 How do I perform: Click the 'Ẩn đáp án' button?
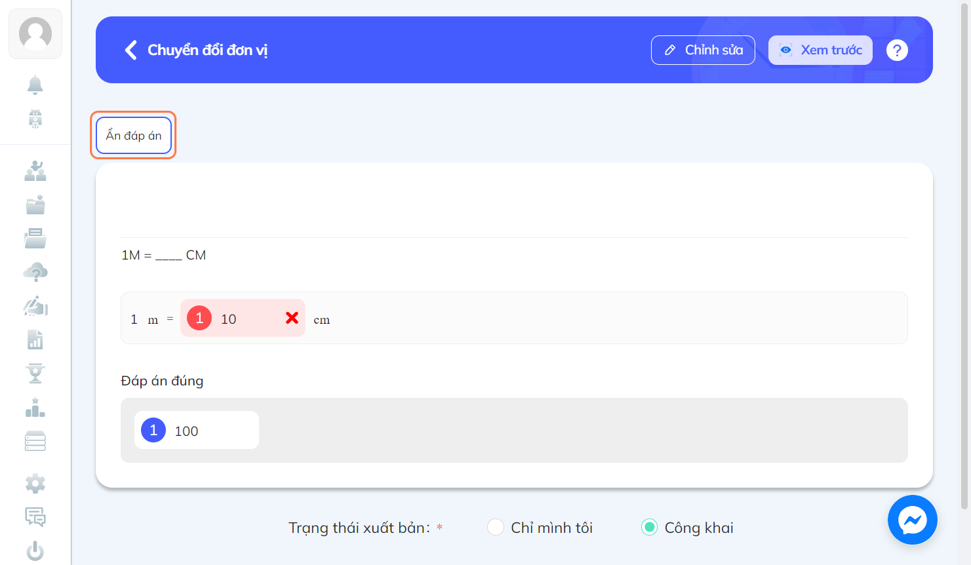134,136
